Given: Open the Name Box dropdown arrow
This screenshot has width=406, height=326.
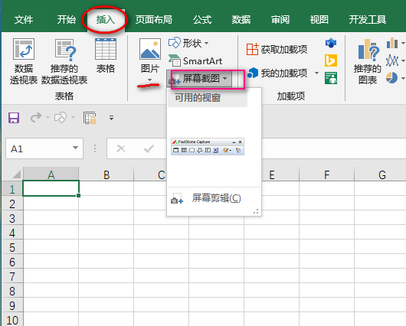Looking at the screenshot, I should click(x=75, y=148).
